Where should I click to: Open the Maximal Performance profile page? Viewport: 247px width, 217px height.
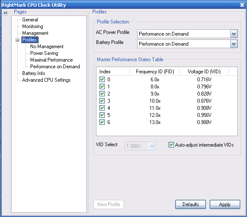pos(51,60)
